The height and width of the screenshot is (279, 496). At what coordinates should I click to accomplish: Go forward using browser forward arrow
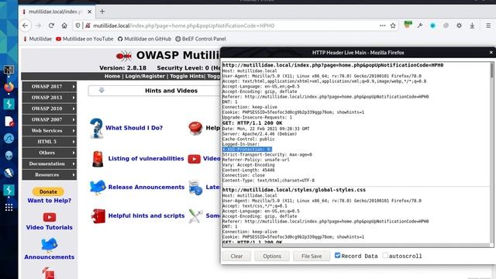(x=39, y=26)
